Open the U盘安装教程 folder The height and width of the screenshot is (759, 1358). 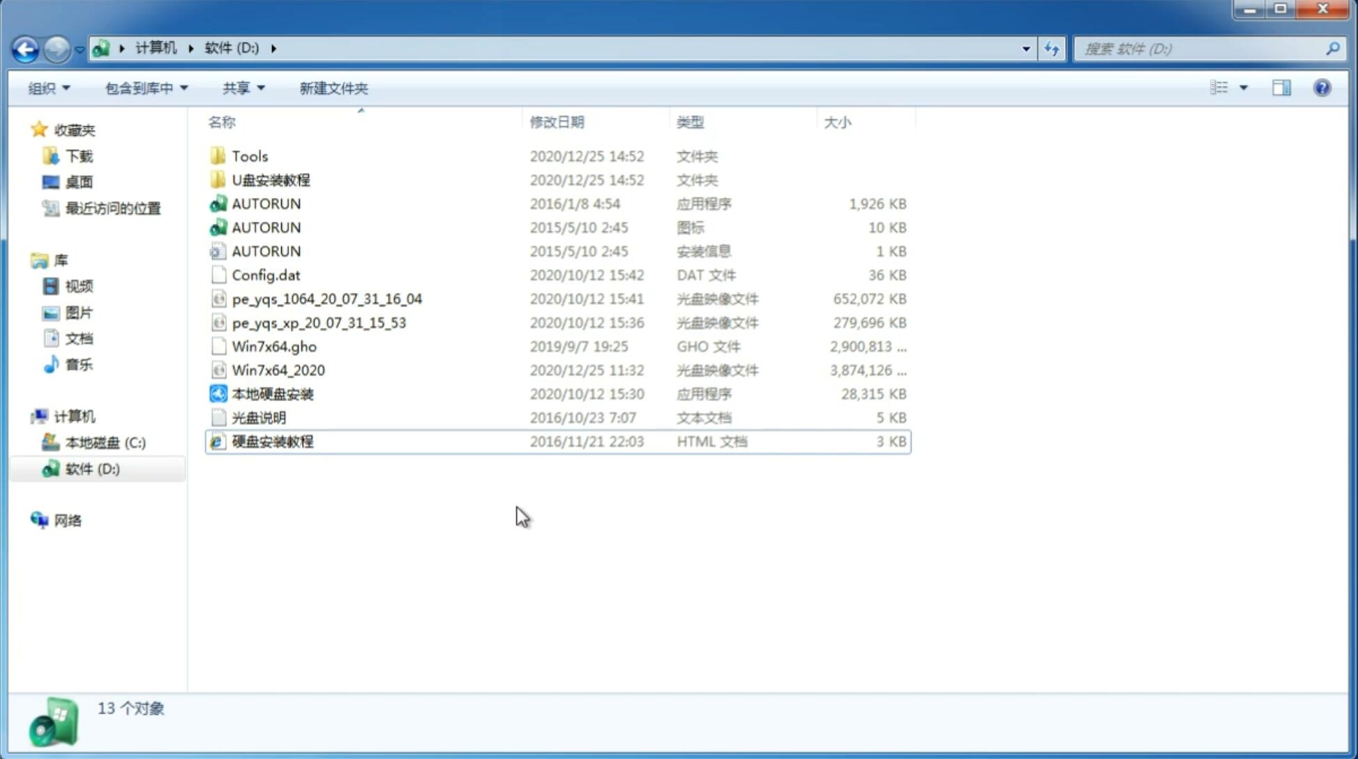click(x=271, y=179)
